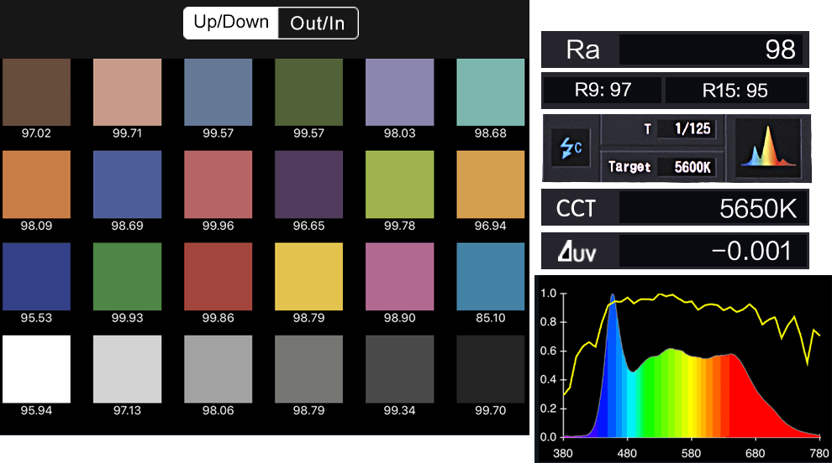Click the Ra 98 readout
This screenshot has width=832, height=463.
coord(675,49)
